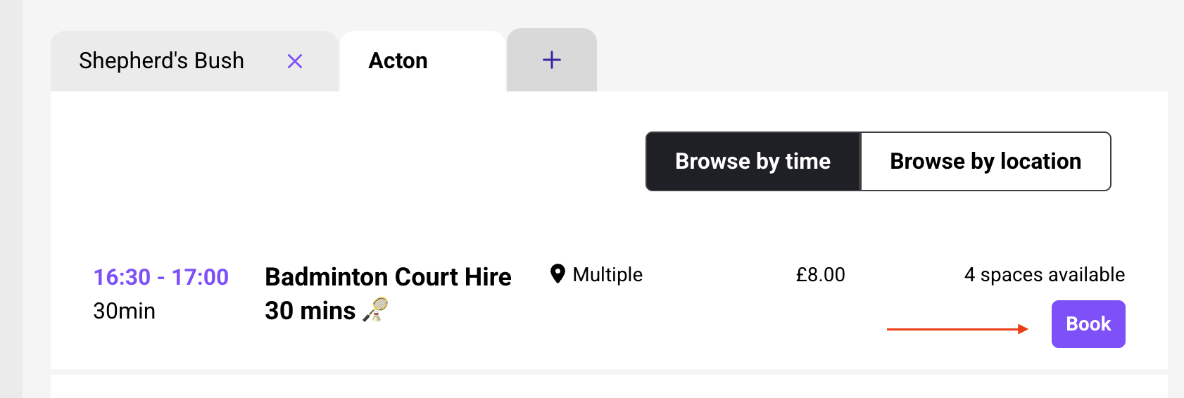Click the 30min duration label
1184x398 pixels.
(125, 311)
